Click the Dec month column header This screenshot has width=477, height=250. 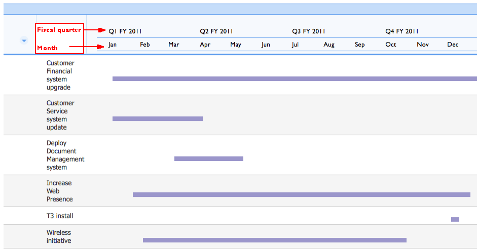click(453, 45)
